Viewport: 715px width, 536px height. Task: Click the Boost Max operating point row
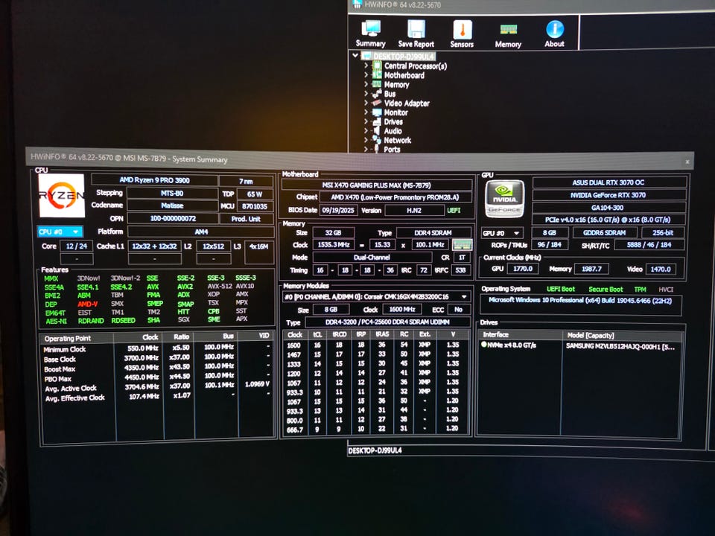[158, 368]
